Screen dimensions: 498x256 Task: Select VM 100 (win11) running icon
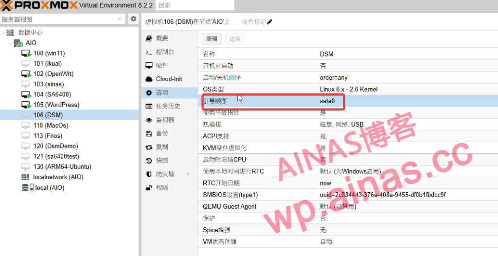[x=26, y=54]
